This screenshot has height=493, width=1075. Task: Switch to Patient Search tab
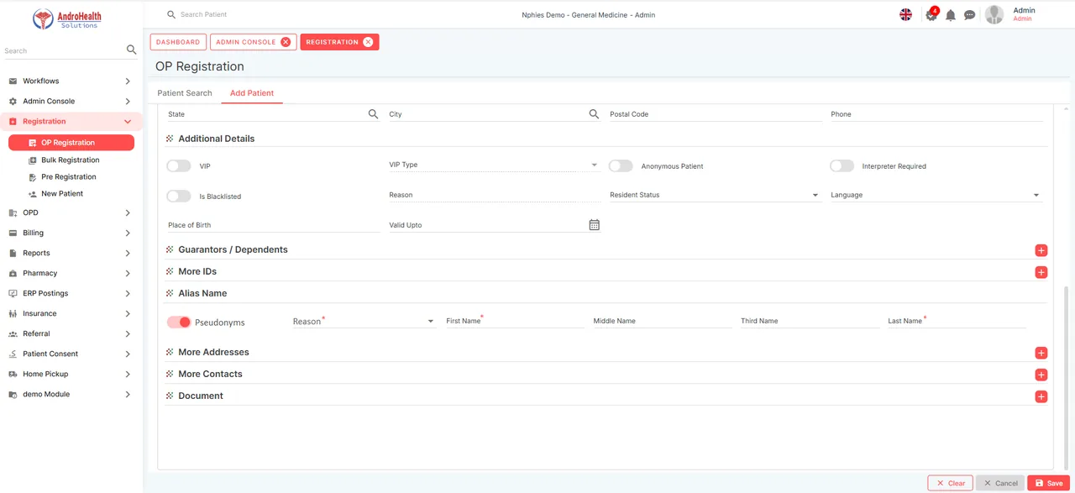[x=185, y=93]
